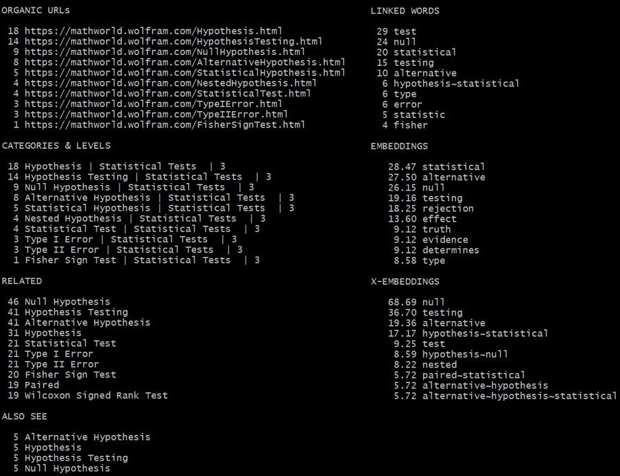
Task: Click the AlternativeHypothesis.html URL
Action: 184,62
